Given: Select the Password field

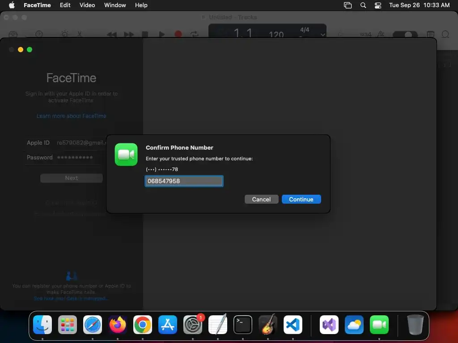Looking at the screenshot, I should tap(75, 157).
